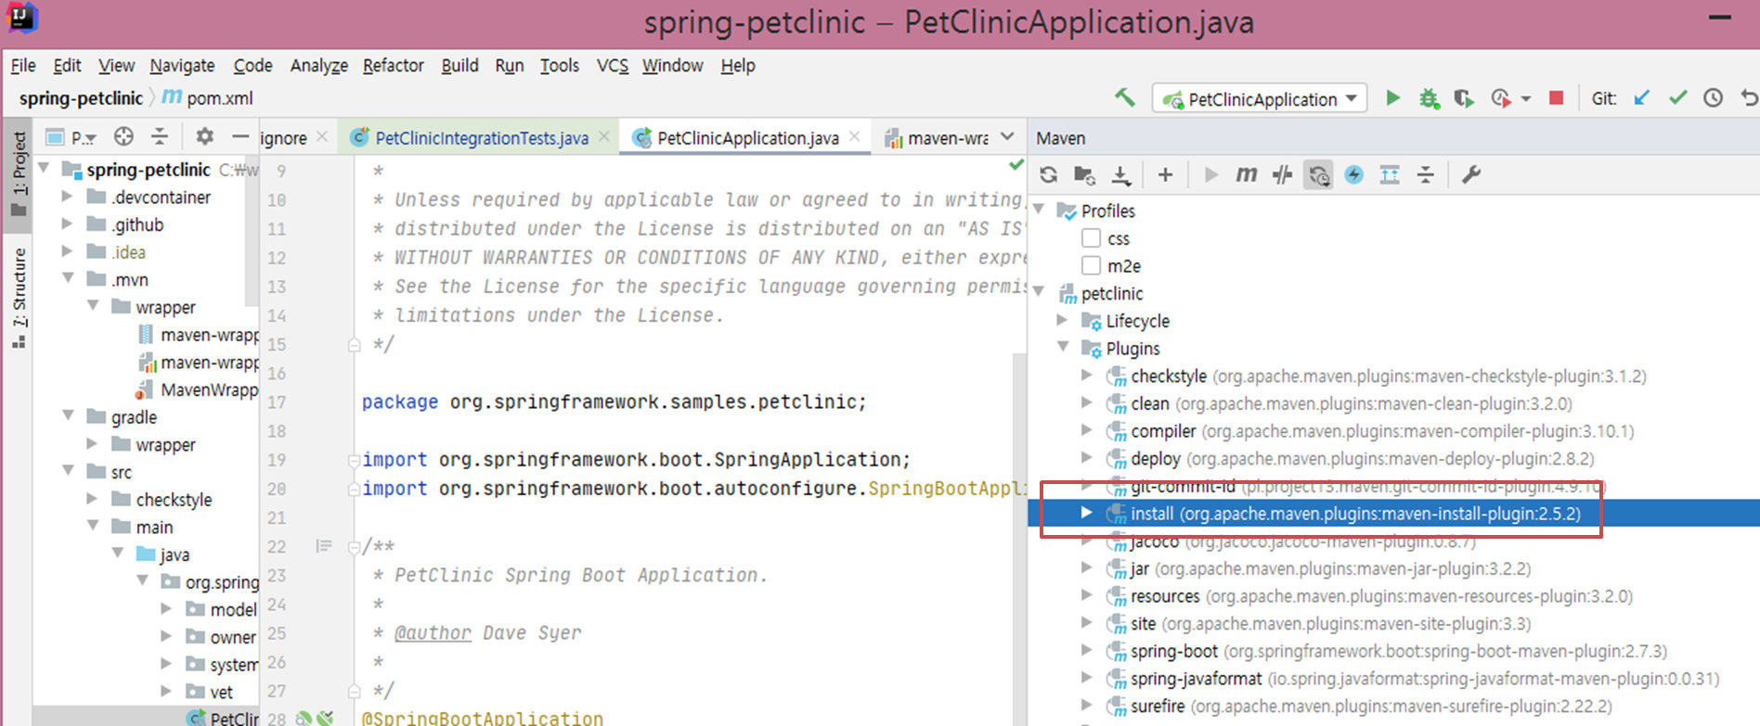Expand the install plugin node
This screenshot has height=726, width=1760.
(1087, 513)
